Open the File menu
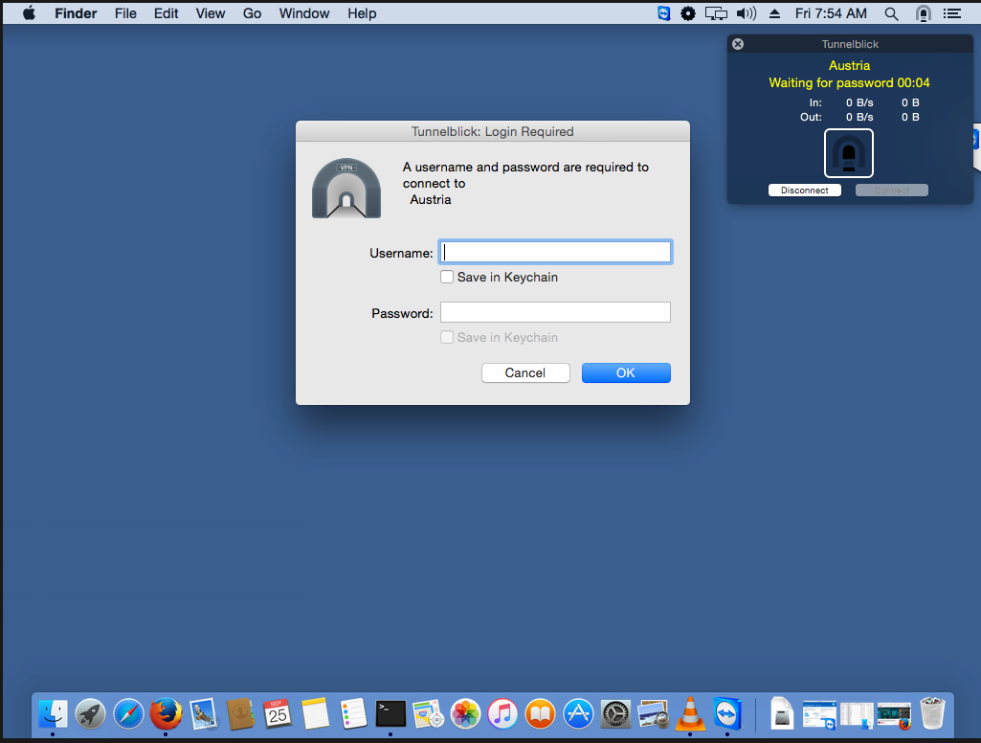Screen dimensions: 981x743 point(125,13)
